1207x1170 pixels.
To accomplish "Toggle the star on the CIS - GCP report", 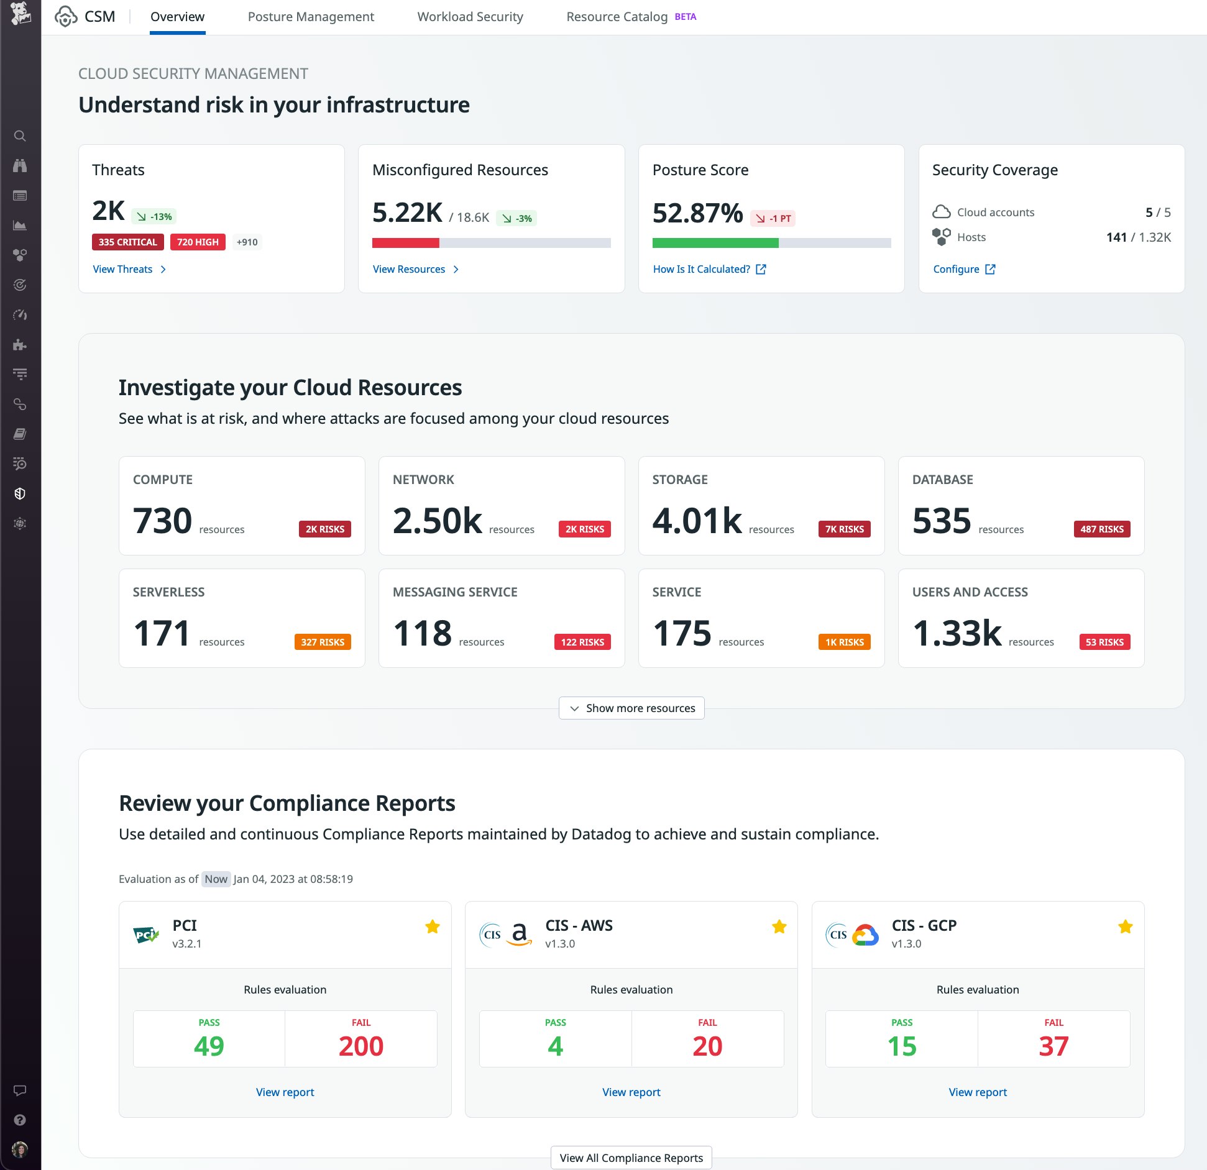I will pyautogui.click(x=1125, y=926).
